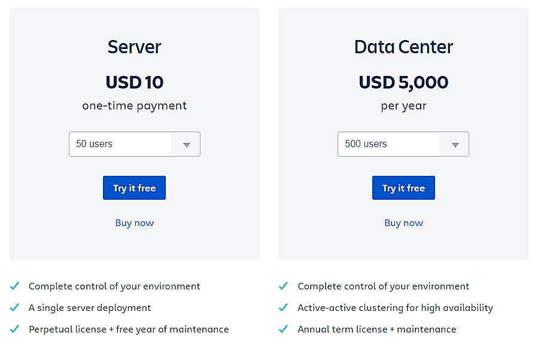Select Buy now under the Server plan

click(x=134, y=222)
